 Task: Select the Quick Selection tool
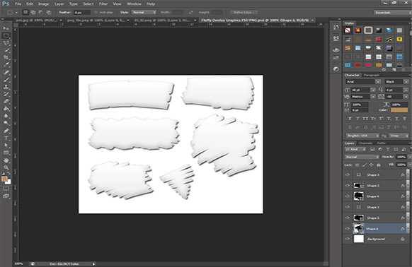6,50
